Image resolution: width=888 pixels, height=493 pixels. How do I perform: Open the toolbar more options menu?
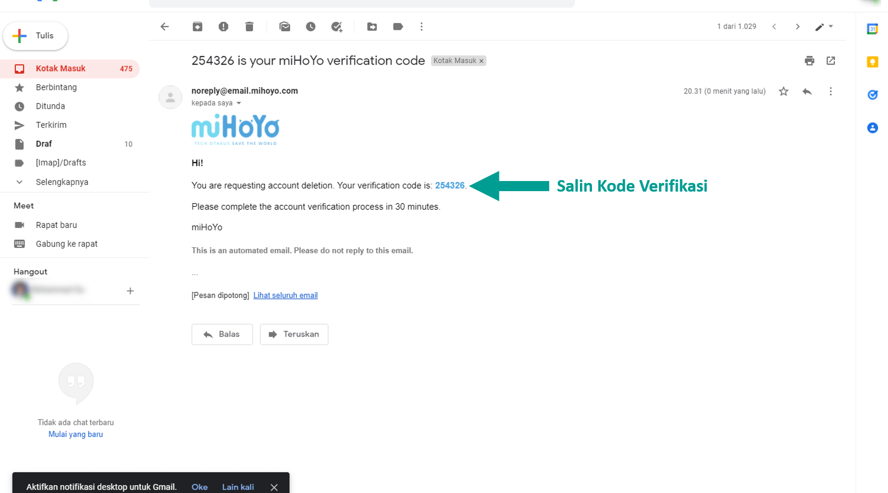(x=421, y=26)
